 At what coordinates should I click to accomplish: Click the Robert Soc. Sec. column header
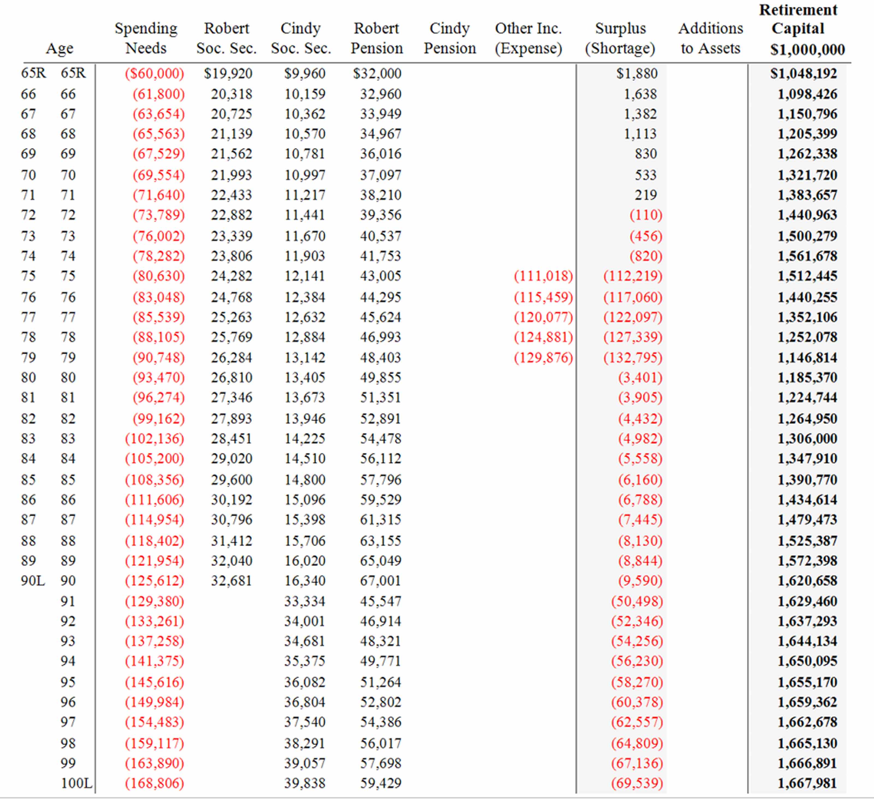(226, 38)
